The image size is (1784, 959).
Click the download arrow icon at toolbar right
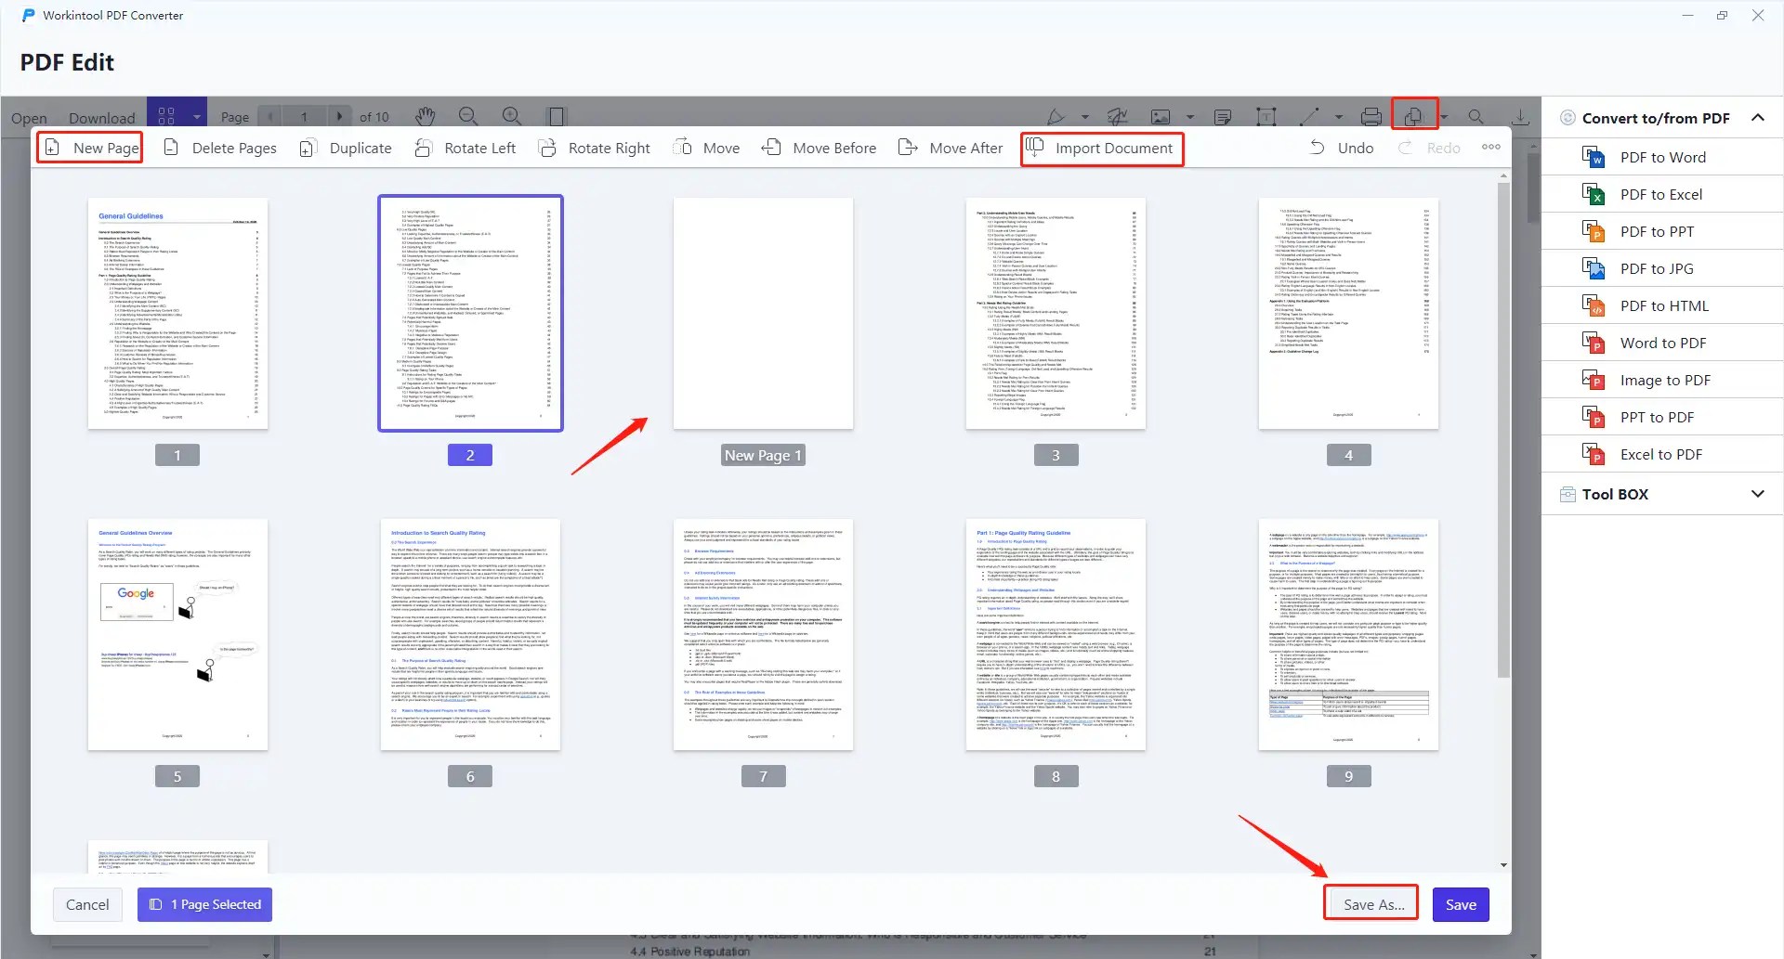pyautogui.click(x=1520, y=116)
